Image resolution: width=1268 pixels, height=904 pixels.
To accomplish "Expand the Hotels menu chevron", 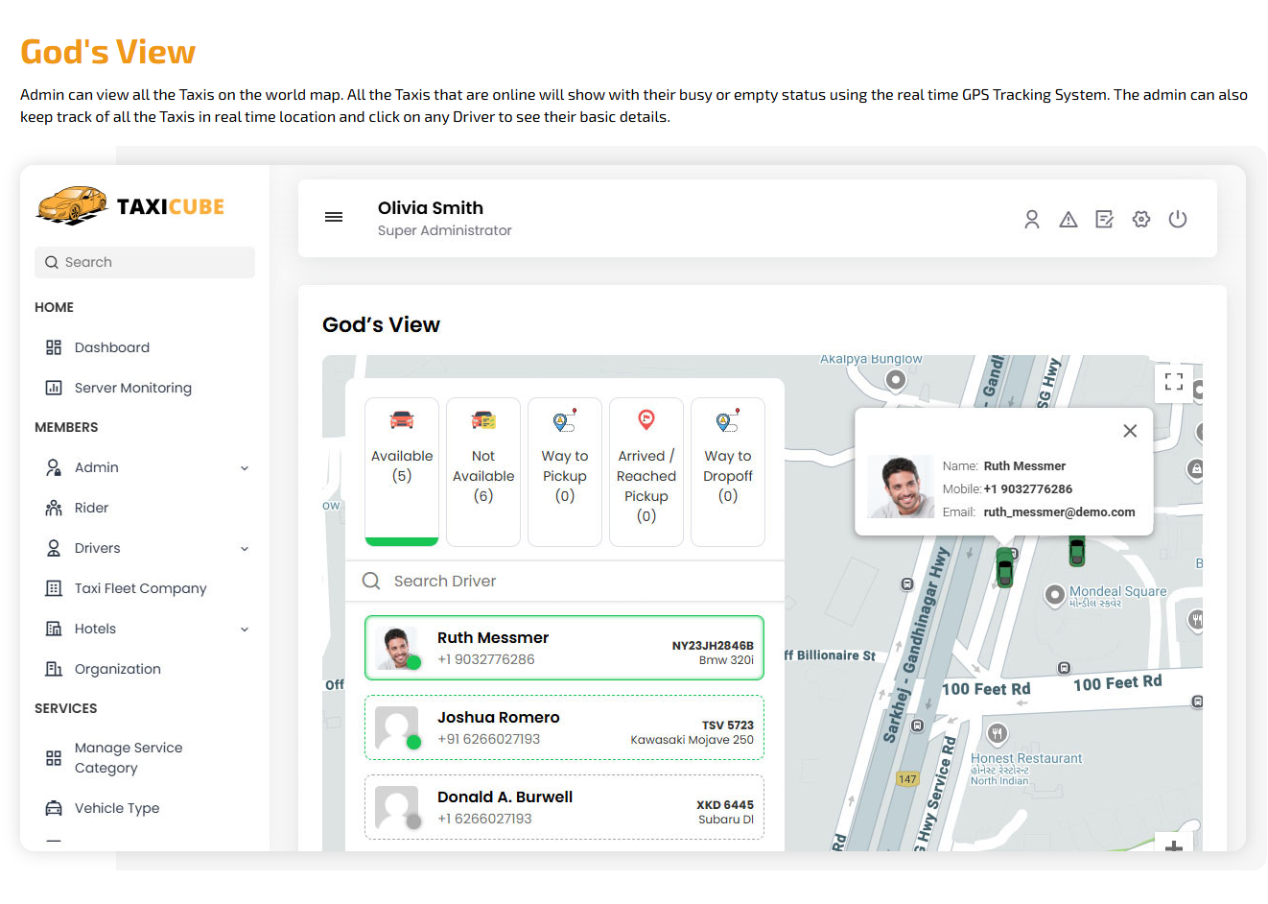I will pyautogui.click(x=245, y=630).
